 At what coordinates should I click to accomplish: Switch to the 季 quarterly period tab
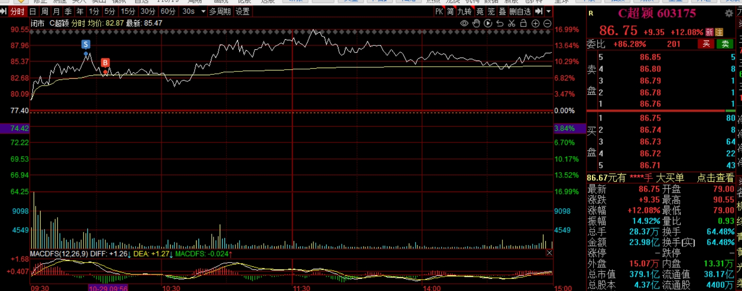(x=68, y=11)
